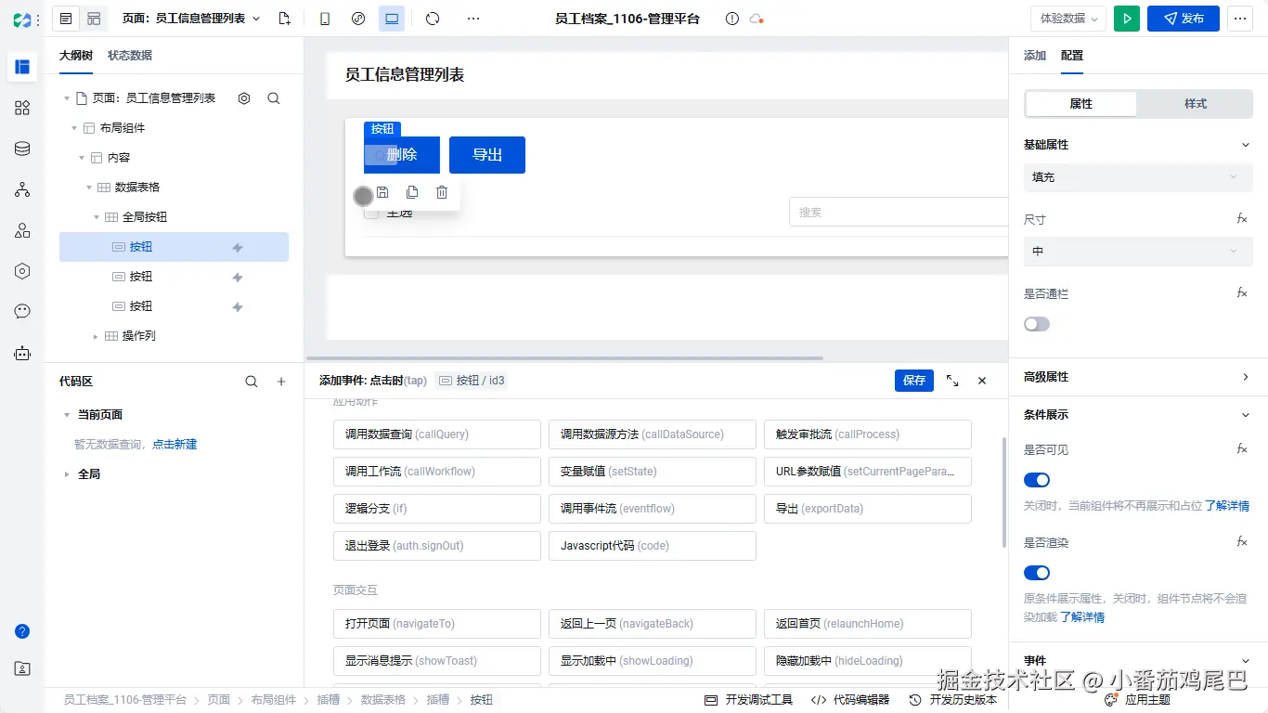Click the green run preview button
The image size is (1268, 713).
pyautogui.click(x=1127, y=19)
